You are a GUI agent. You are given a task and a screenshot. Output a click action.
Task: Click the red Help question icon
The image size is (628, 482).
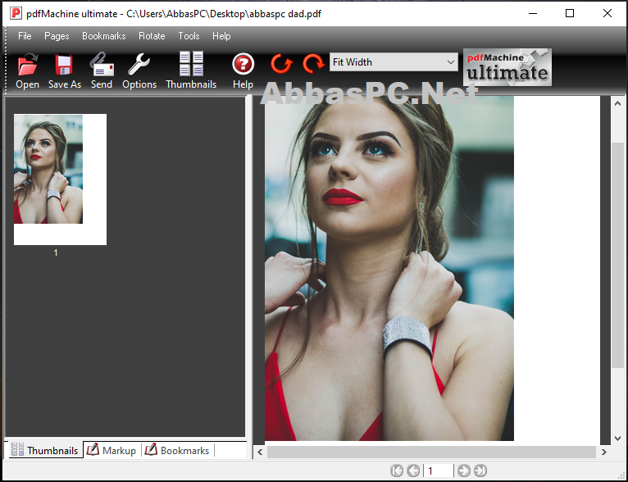point(243,64)
